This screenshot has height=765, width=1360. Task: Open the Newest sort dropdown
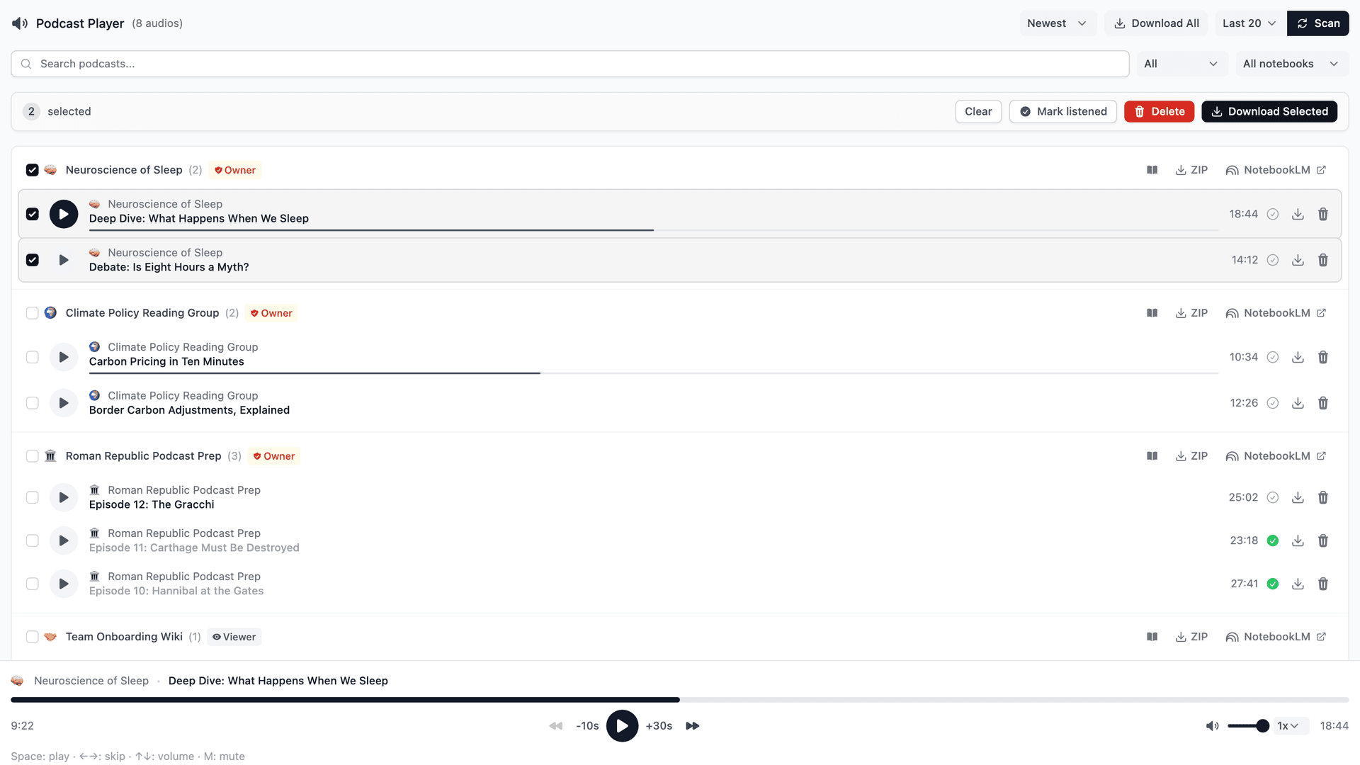[1058, 23]
